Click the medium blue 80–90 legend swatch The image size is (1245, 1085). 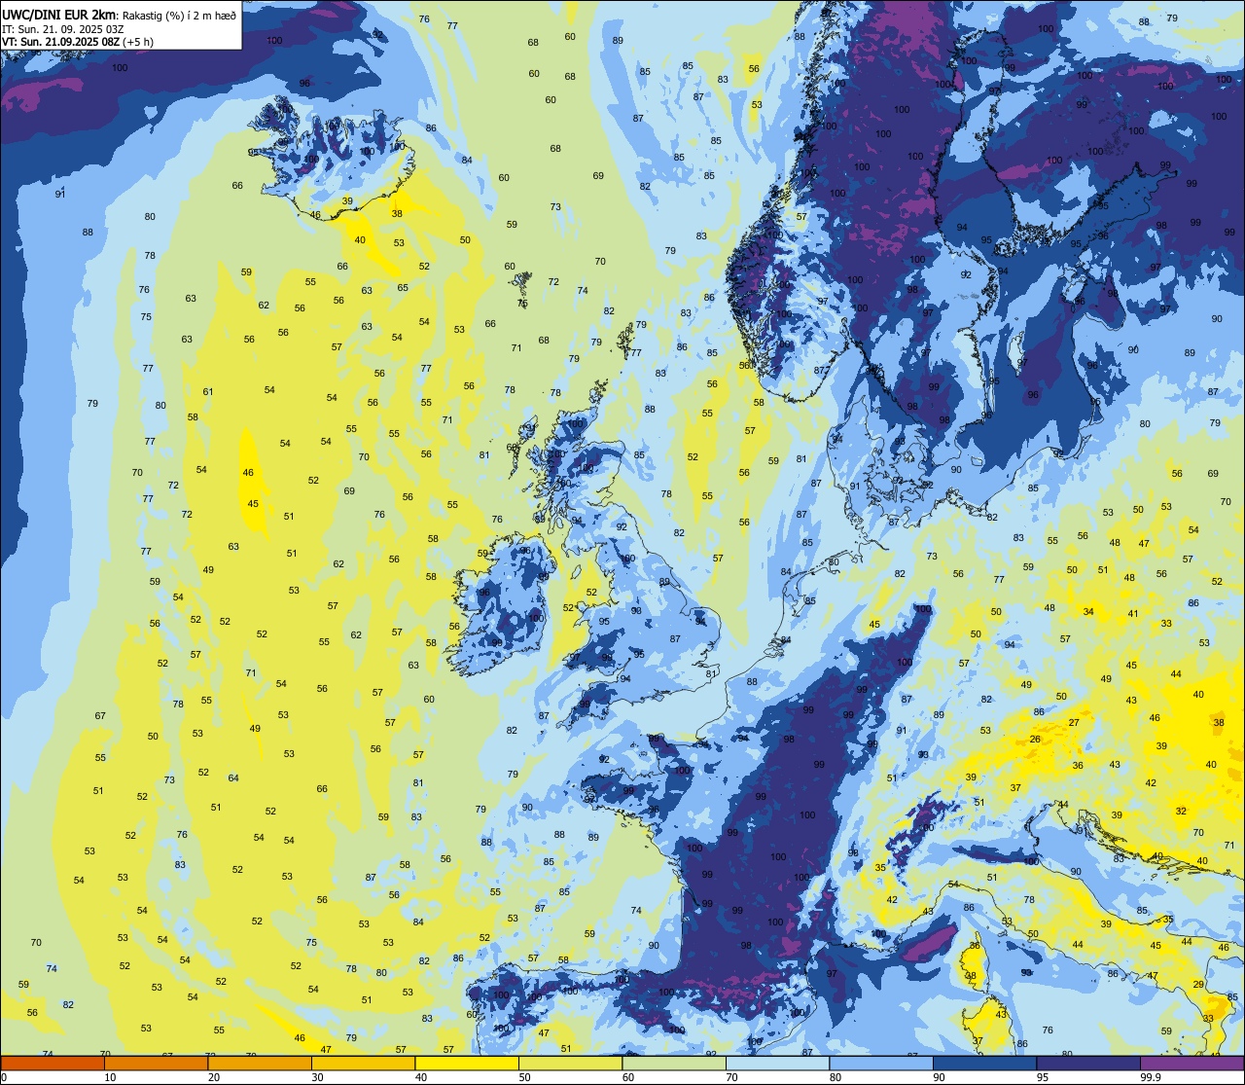click(x=881, y=1064)
